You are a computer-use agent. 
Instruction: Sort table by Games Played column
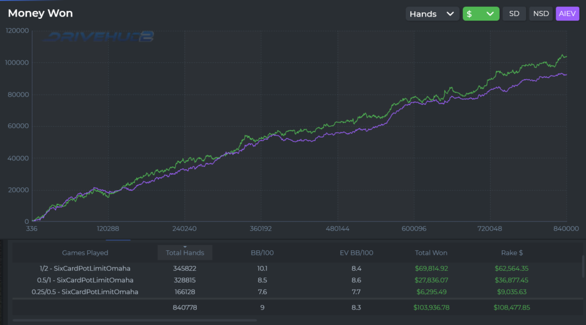(85, 252)
